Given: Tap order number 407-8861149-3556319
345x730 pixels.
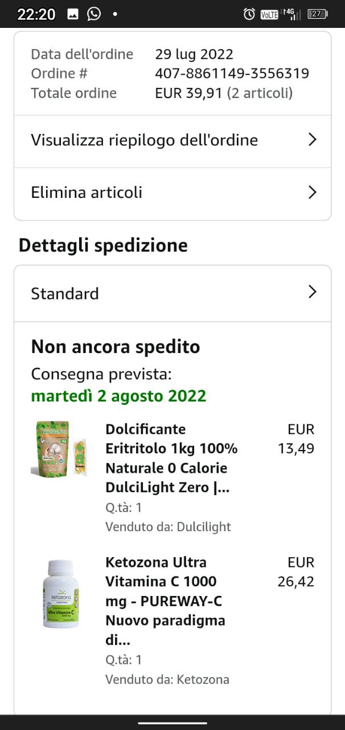Looking at the screenshot, I should tap(232, 74).
